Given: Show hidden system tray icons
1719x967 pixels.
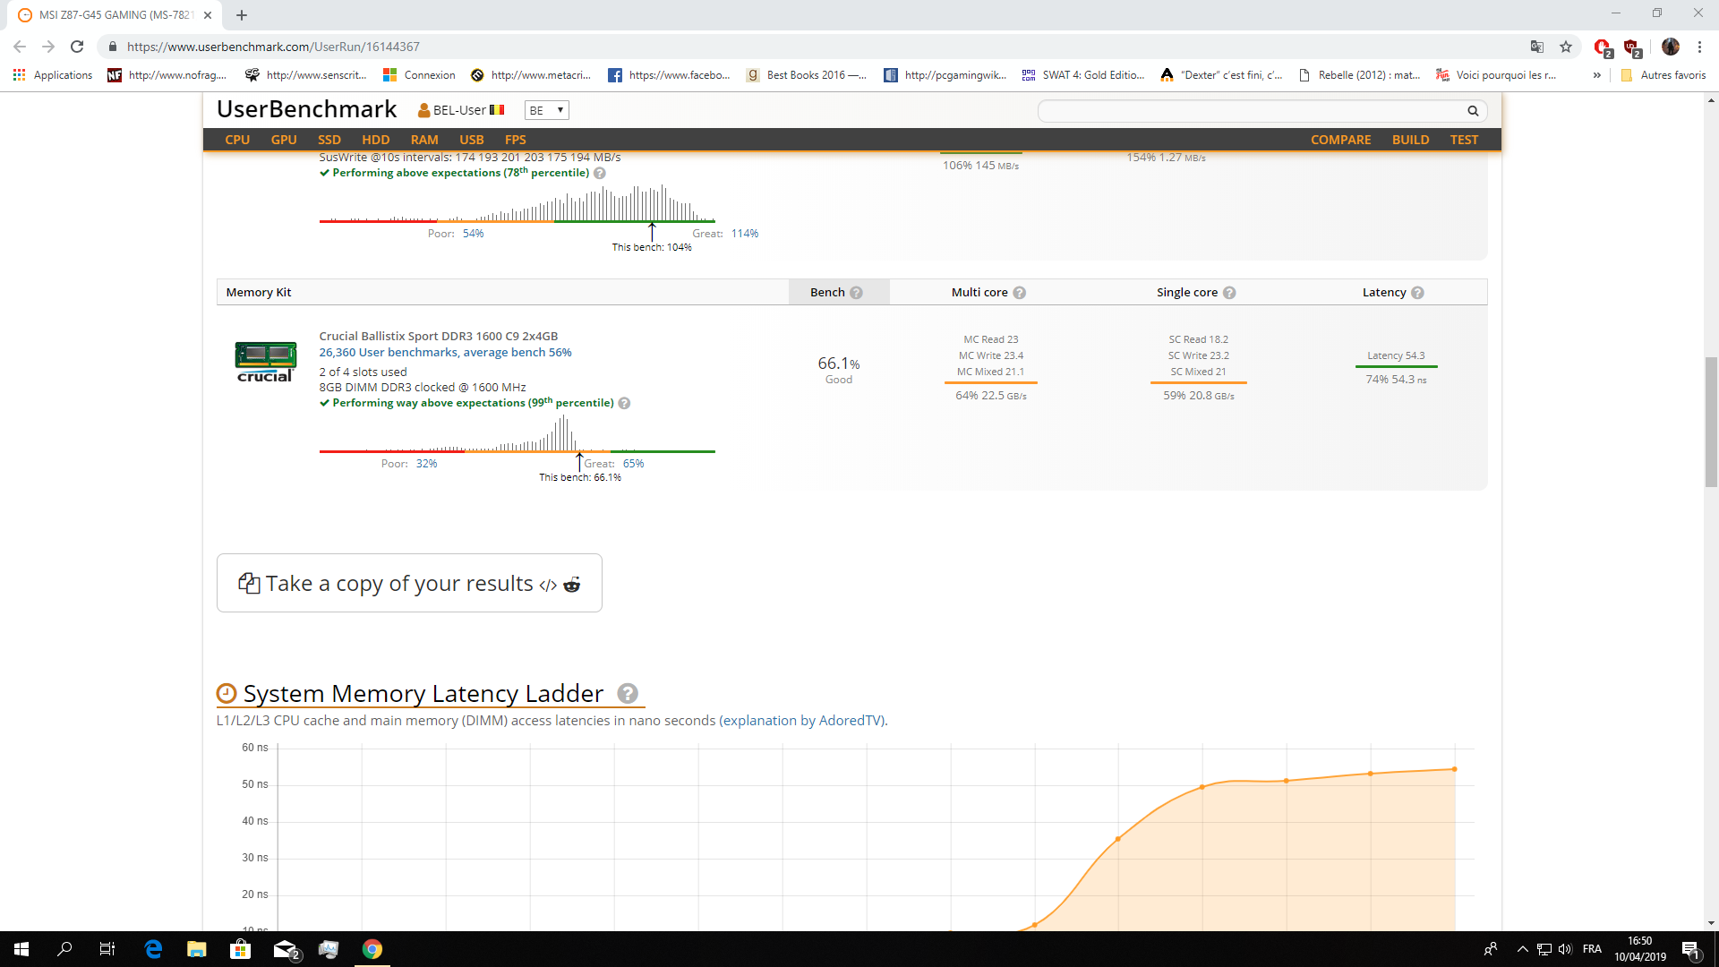Looking at the screenshot, I should point(1522,949).
